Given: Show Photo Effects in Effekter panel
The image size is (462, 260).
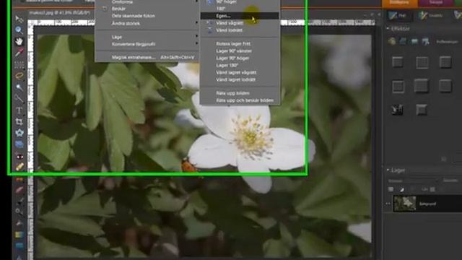Looking at the screenshot, I should click(x=414, y=41).
